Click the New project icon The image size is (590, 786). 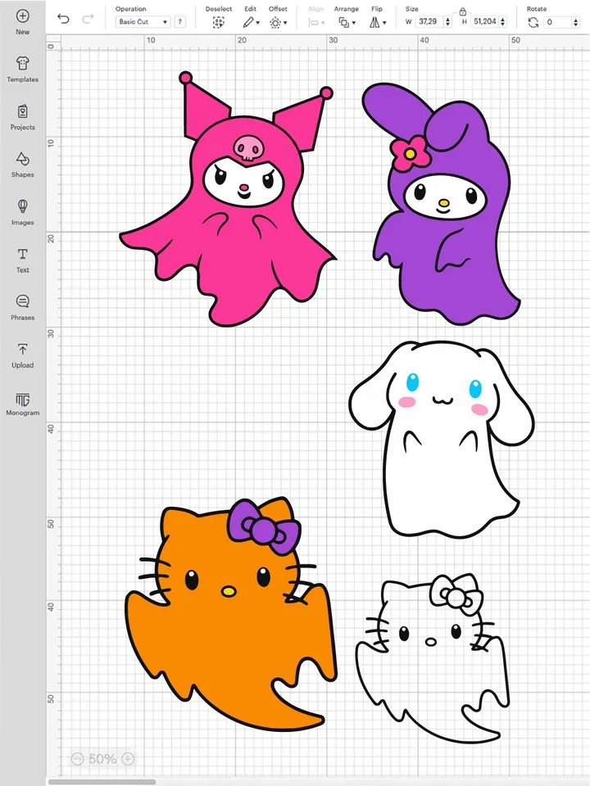pos(22,16)
